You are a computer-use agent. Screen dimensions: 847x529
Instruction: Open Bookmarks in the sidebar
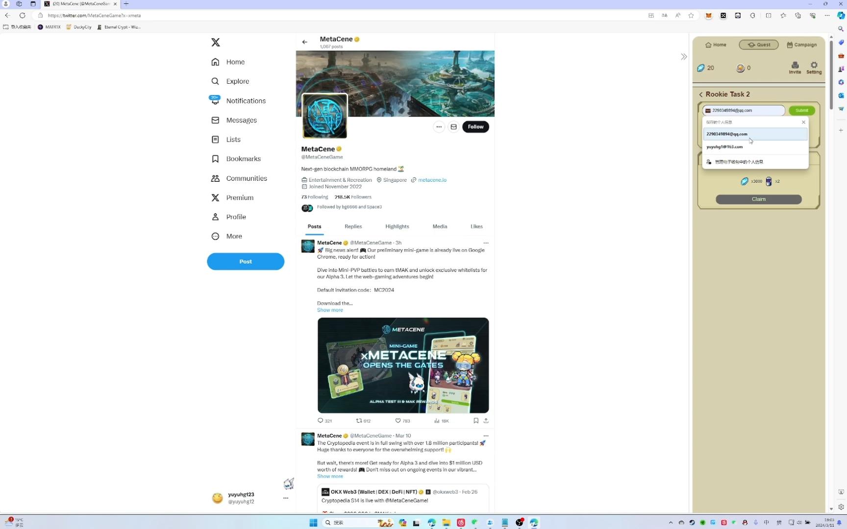pos(236,159)
